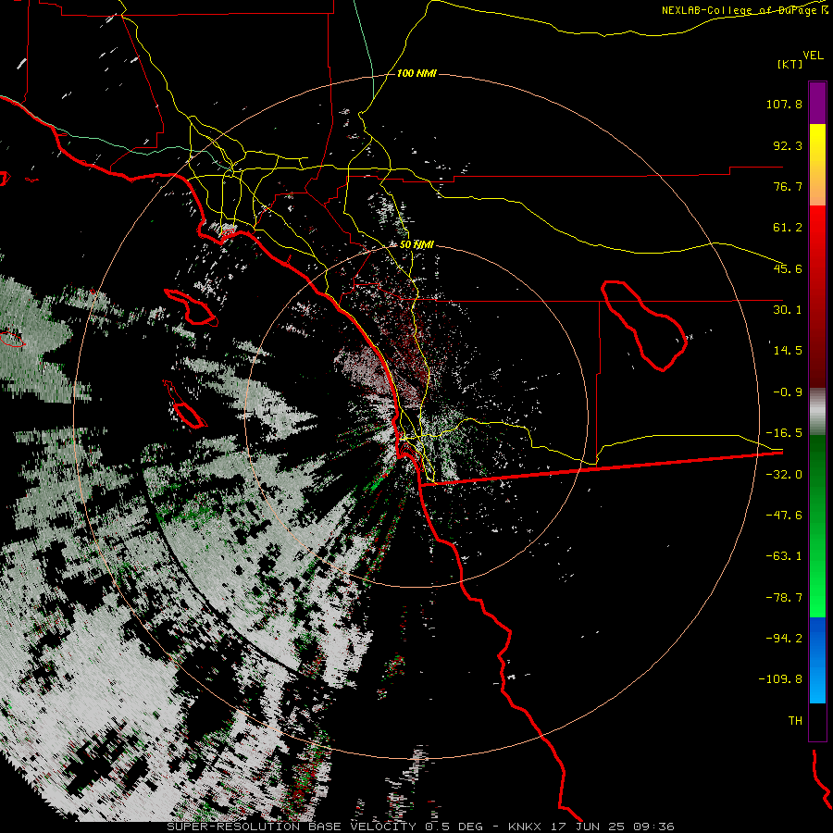The width and height of the screenshot is (833, 833).
Task: Select the -32.0 velocity scale value
Action: click(784, 475)
